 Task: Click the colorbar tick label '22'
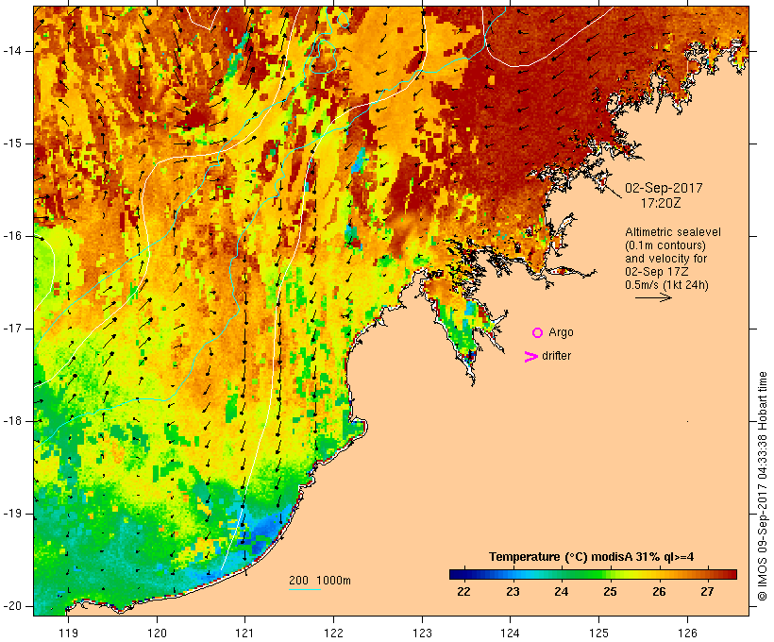tap(463, 592)
